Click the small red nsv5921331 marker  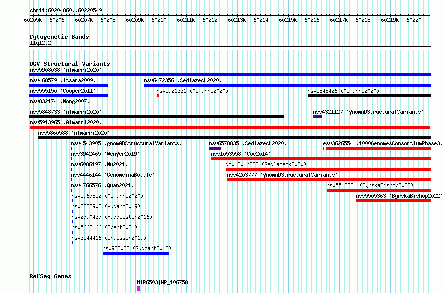coord(158,96)
